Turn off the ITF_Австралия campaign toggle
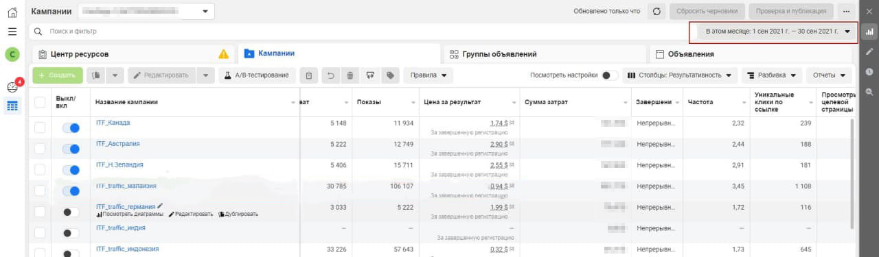 click(x=71, y=149)
